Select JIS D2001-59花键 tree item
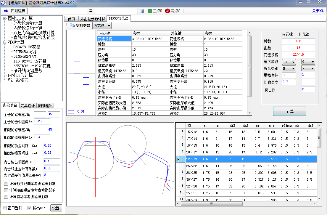This screenshot has width=327, height=215. (x=30, y=61)
